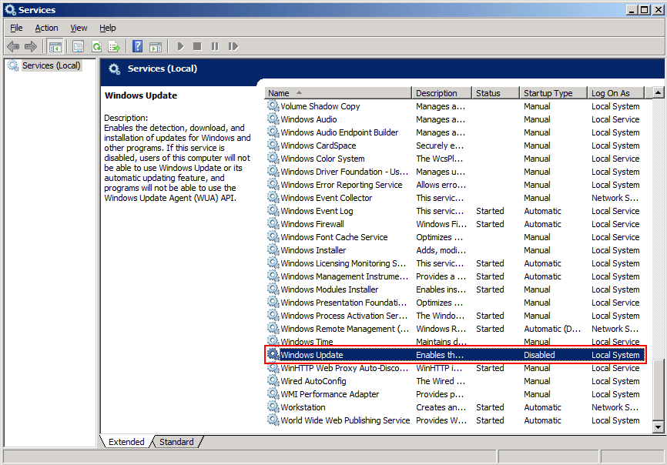Screen dimensions: 667x465
Task: Open the Help menu
Action: [108, 28]
